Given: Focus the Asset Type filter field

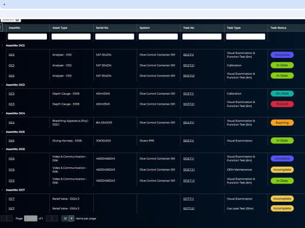Looking at the screenshot, I should pos(71,36).
